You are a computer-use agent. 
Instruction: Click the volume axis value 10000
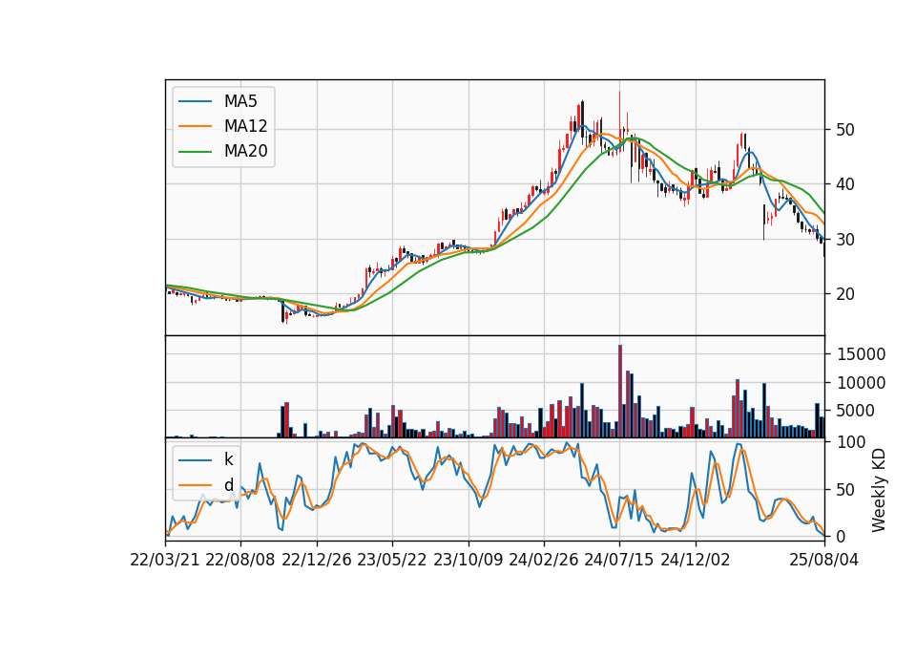(862, 383)
